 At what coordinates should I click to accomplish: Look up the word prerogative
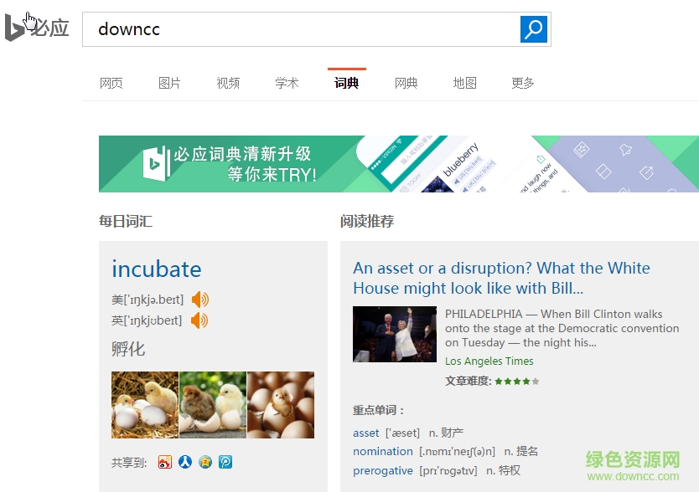(x=383, y=470)
